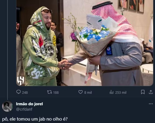
Task: Open the reply text 'pô, ele tomou um jab'
Action: (x=24, y=119)
